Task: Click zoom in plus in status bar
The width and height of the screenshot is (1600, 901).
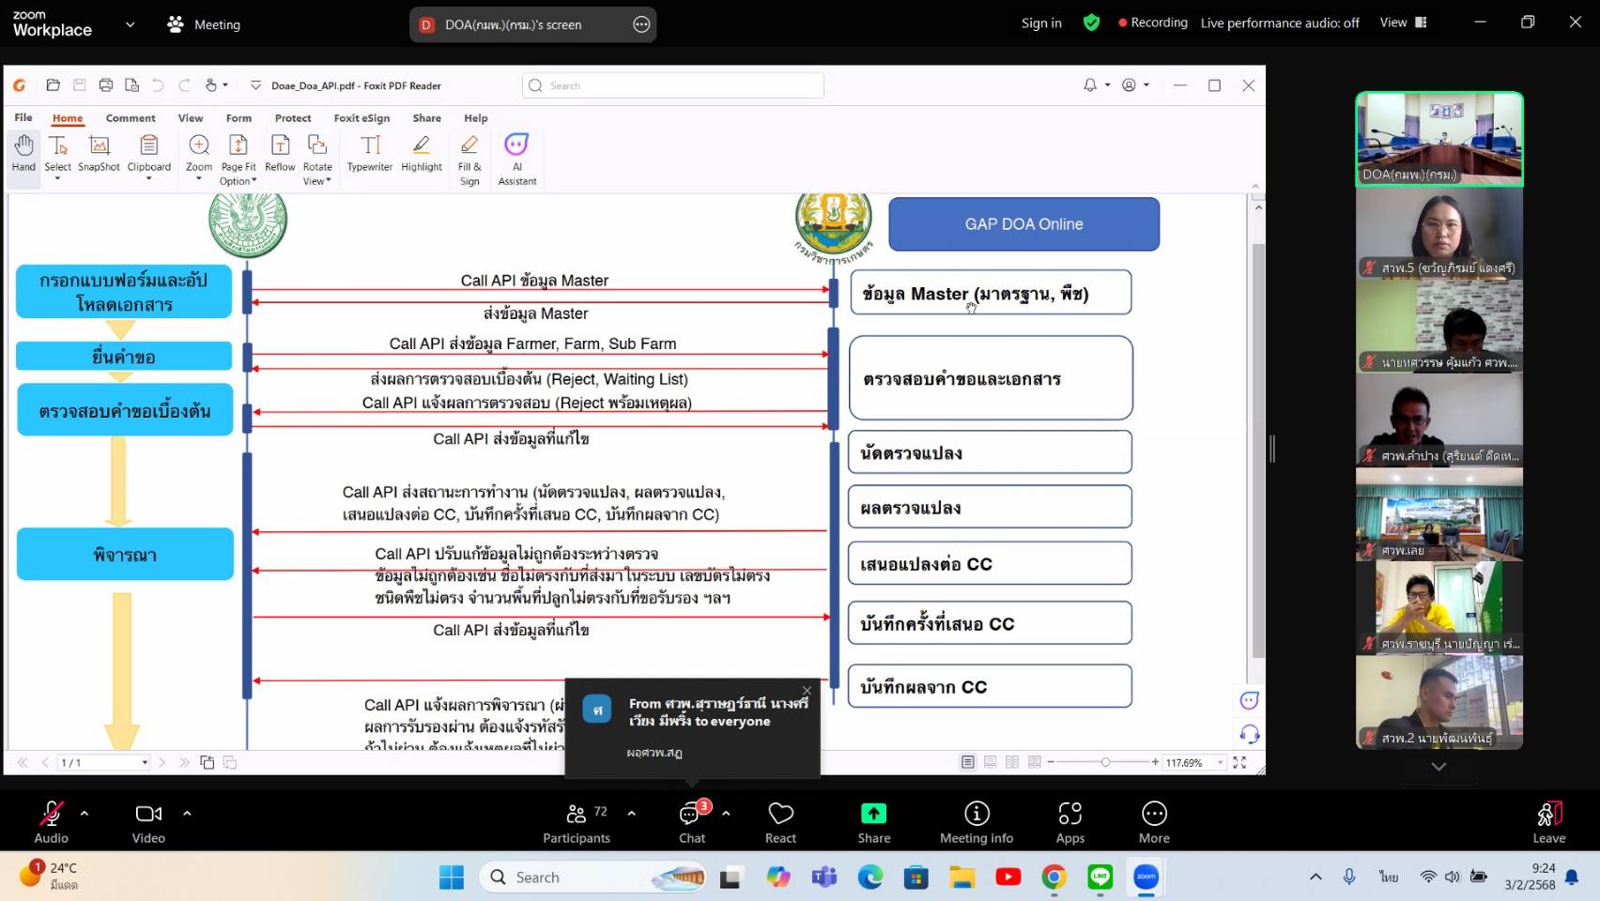Action: click(x=1155, y=762)
